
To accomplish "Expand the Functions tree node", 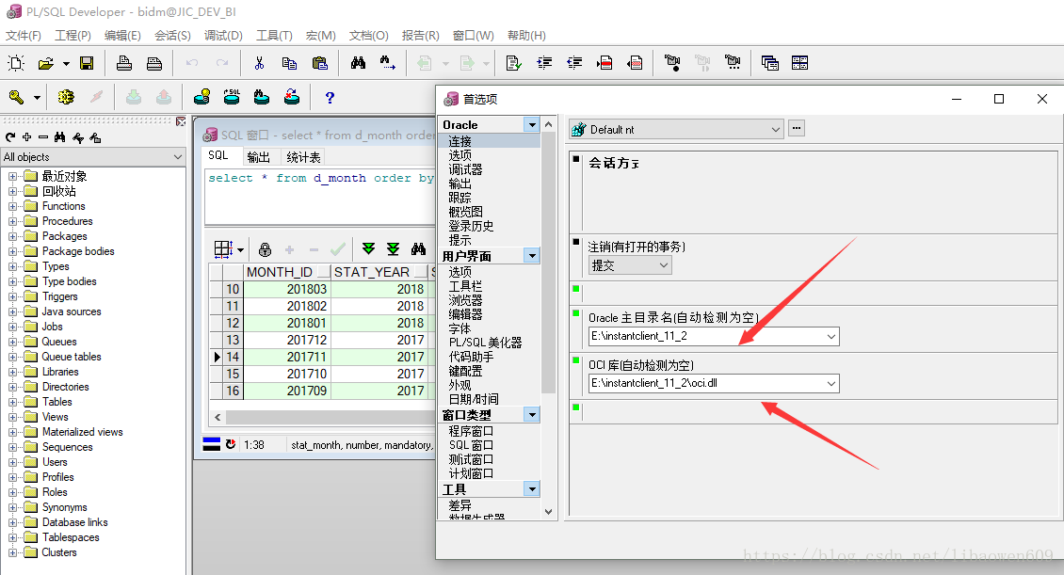I will 12,206.
